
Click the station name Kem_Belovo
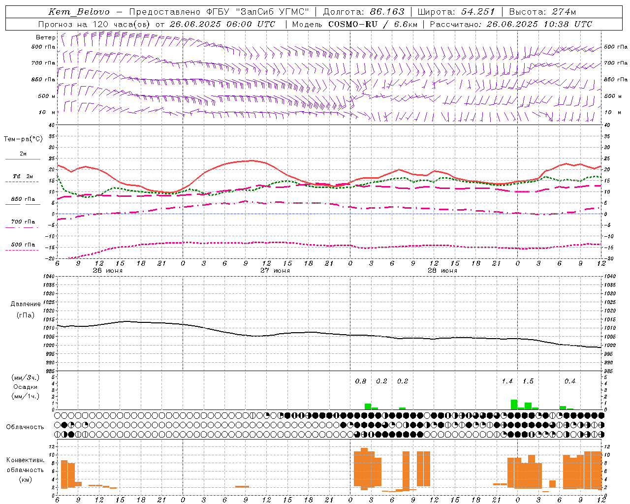[x=79, y=12]
